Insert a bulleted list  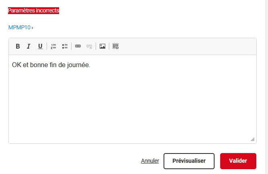65,46
